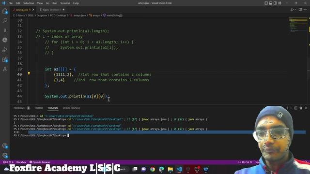Toggle the secondary side bar layout icon
The width and height of the screenshot is (310, 174).
(x=275, y=3)
